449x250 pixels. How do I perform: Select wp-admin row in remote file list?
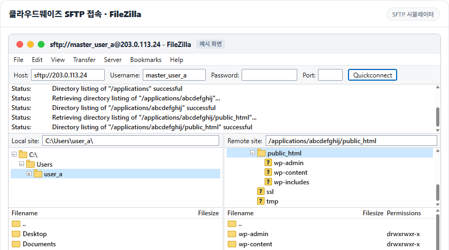point(331,234)
